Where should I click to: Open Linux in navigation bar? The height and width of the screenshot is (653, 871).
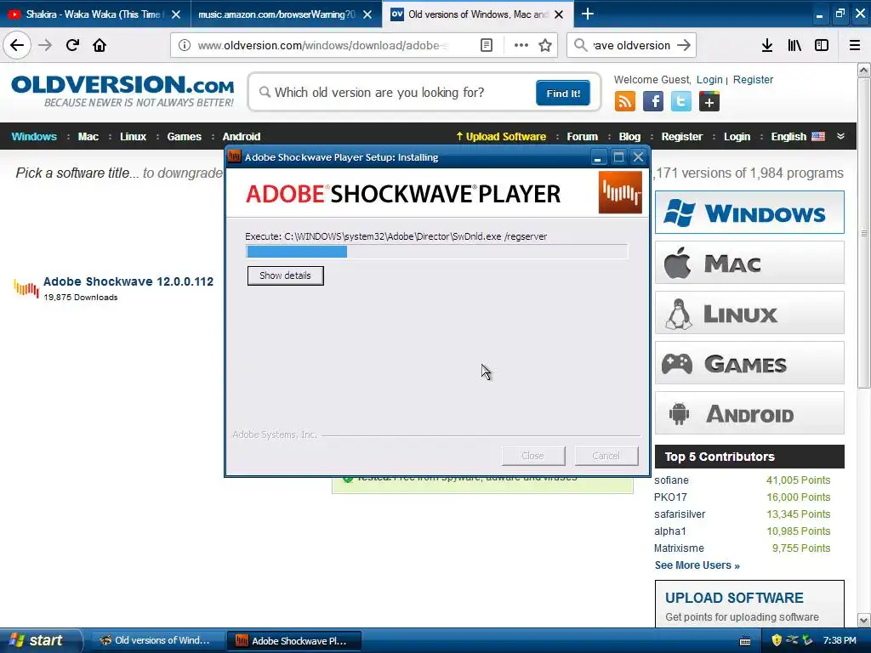click(134, 136)
